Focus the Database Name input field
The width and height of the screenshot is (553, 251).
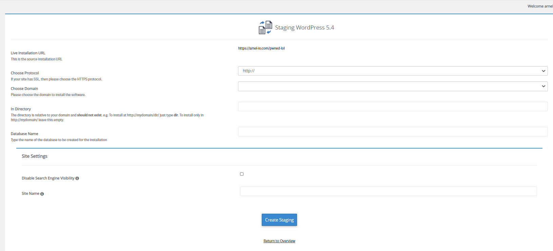[393, 132]
